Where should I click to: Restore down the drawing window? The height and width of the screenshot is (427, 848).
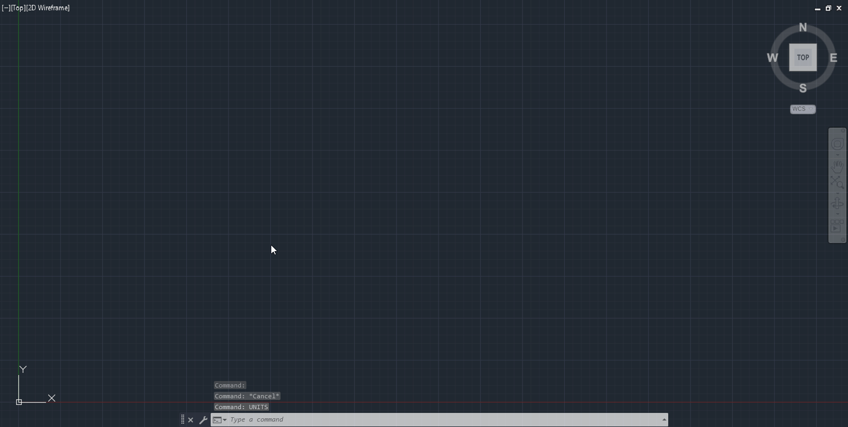click(x=828, y=8)
